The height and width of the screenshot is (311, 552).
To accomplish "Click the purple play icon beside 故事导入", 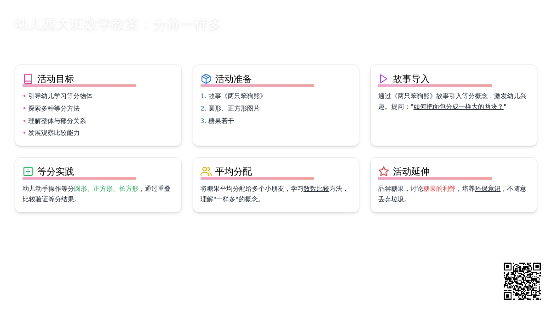I will tap(384, 78).
